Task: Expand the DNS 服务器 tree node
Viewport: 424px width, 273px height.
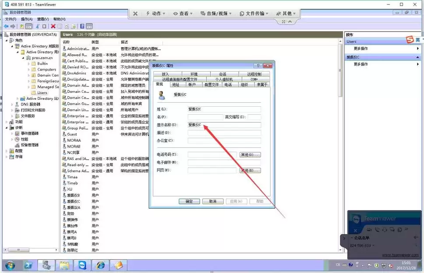Action: coord(12,104)
